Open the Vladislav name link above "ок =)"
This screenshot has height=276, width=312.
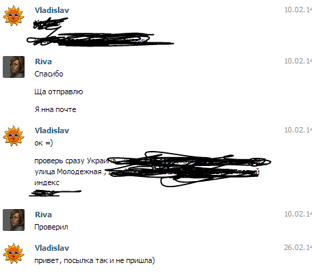[52, 130]
